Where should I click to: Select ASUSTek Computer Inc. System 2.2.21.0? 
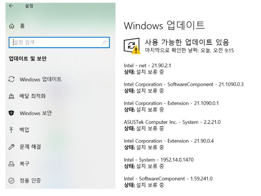(172, 122)
